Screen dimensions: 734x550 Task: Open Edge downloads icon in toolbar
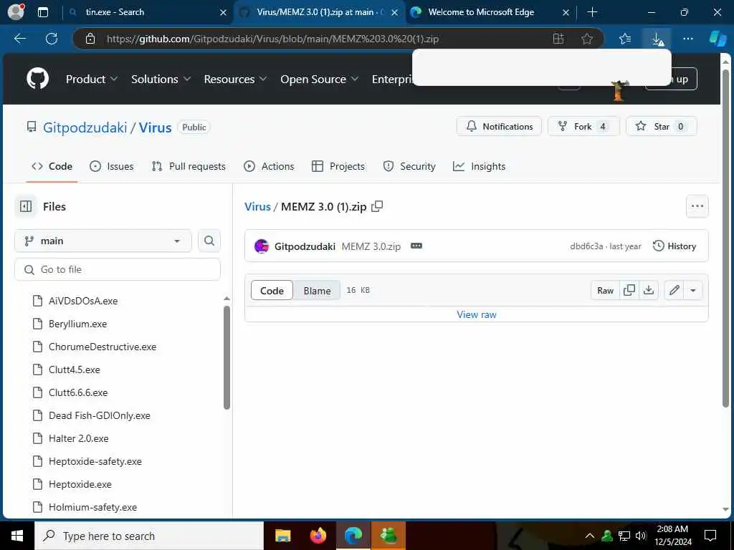[x=657, y=39]
